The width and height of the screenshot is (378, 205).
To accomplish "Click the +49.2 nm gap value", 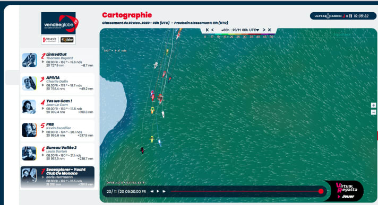I will point(86,89).
